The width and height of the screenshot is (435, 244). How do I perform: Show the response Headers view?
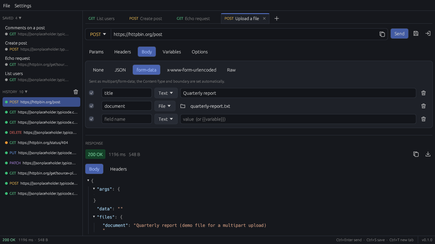pyautogui.click(x=118, y=169)
